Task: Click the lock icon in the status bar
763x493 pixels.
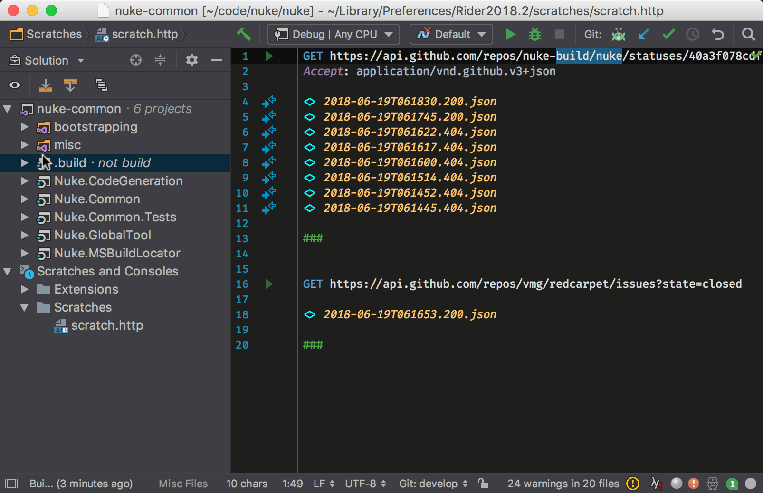Action: coord(483,483)
